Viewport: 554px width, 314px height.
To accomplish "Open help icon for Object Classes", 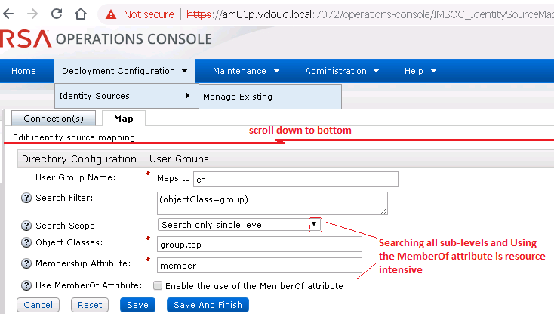I will point(26,242).
